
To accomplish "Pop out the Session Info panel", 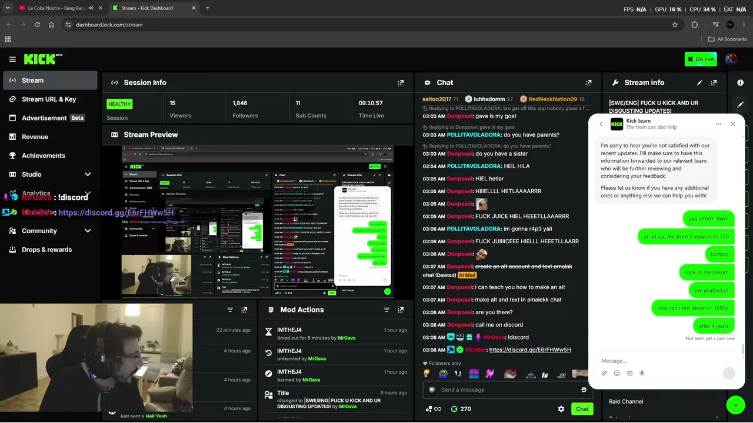I will pyautogui.click(x=401, y=83).
